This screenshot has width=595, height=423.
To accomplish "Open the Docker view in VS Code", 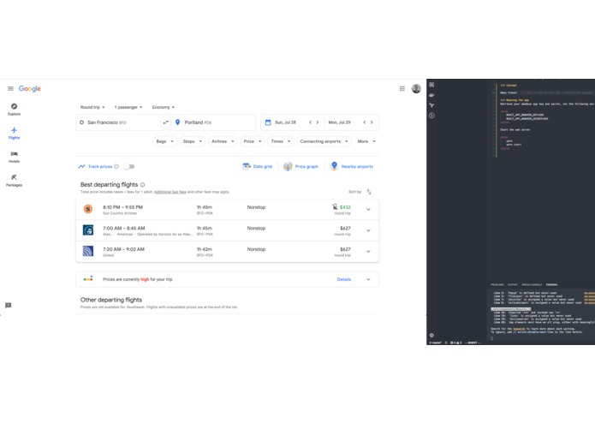I will (431, 95).
